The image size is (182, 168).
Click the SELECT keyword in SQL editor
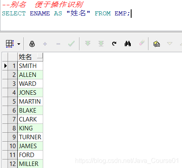click(14, 13)
